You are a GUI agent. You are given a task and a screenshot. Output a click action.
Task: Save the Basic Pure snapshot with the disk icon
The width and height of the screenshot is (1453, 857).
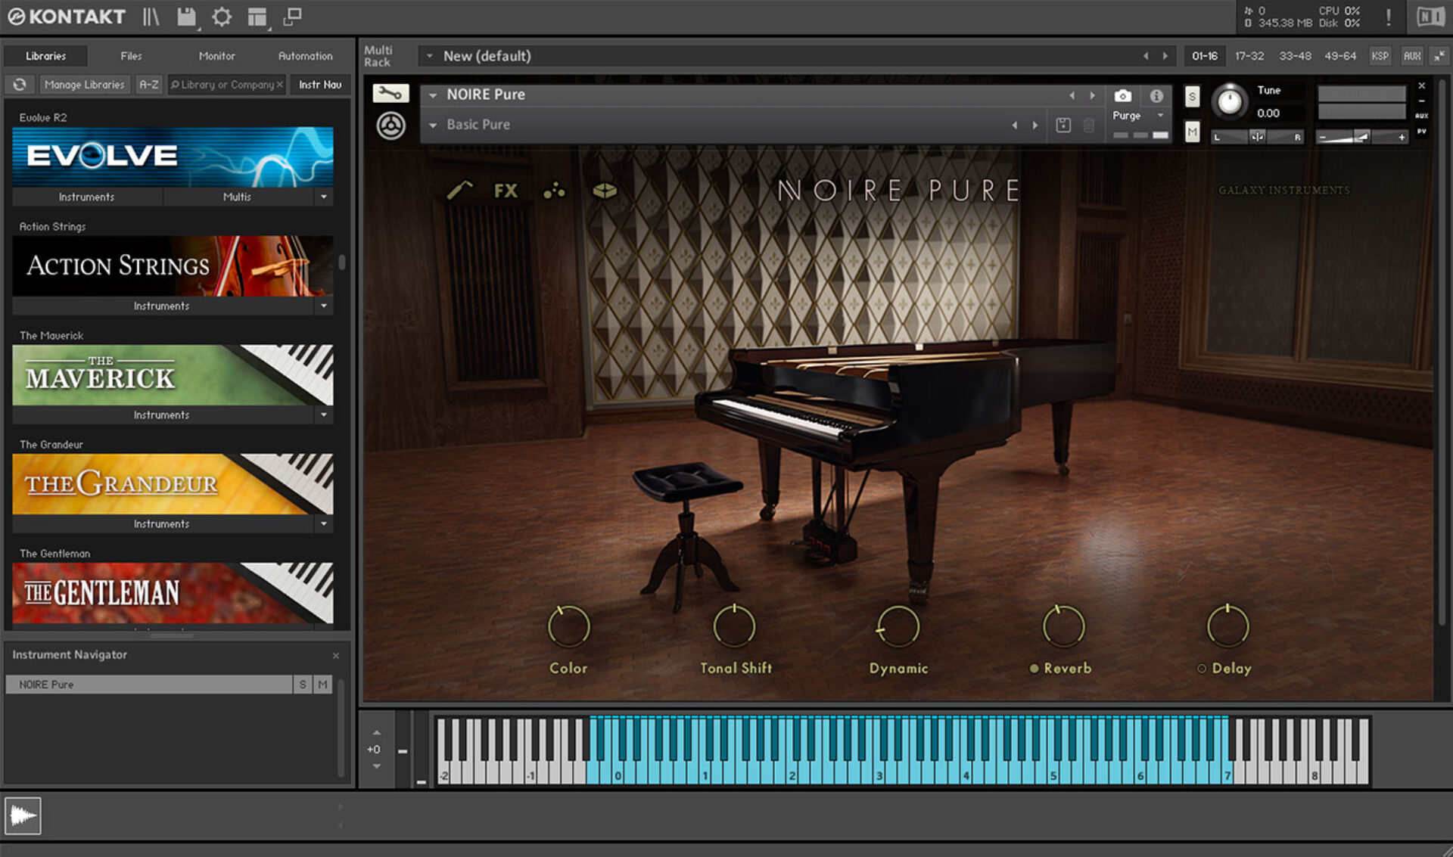(x=1063, y=125)
